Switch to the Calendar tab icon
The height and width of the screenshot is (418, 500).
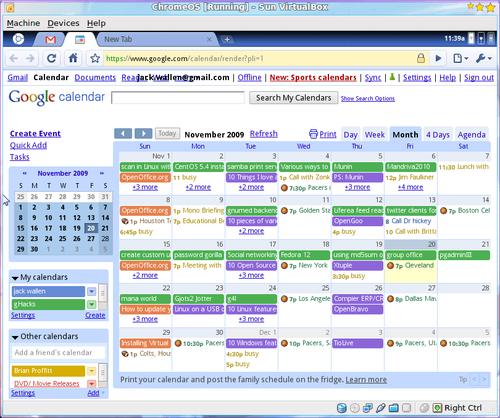click(x=80, y=39)
